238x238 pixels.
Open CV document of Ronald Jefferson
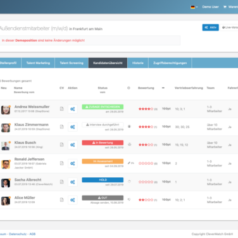[x=61, y=163]
